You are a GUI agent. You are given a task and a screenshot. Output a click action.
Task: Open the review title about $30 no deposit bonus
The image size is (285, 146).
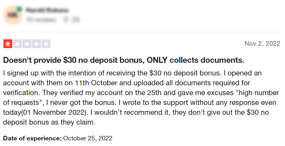(123, 60)
